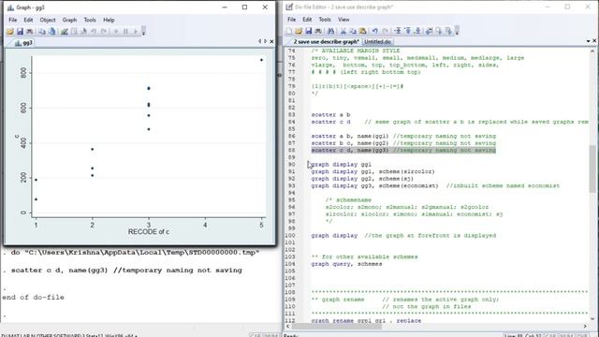Jump to next bookmark icon in Do-file Editor
This screenshot has width=599, height=337.
417,31
